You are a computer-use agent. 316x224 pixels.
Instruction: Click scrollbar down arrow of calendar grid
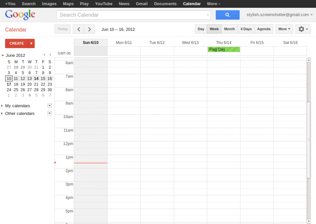tap(308, 221)
